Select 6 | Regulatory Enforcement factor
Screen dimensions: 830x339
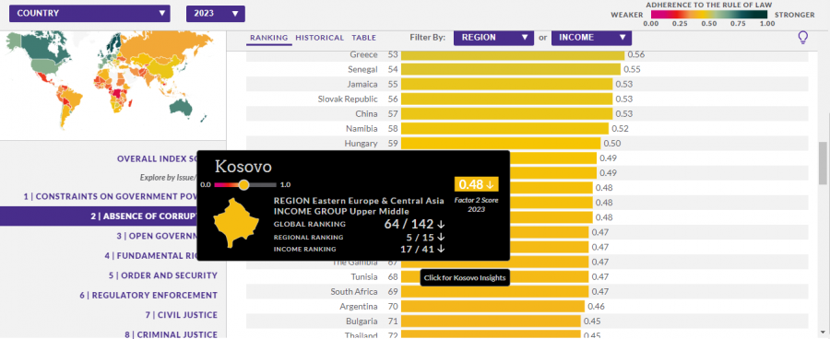(148, 295)
